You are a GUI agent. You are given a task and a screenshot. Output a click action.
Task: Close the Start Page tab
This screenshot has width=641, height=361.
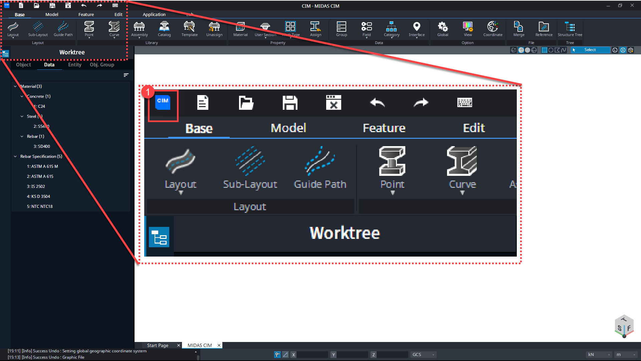pyautogui.click(x=178, y=345)
